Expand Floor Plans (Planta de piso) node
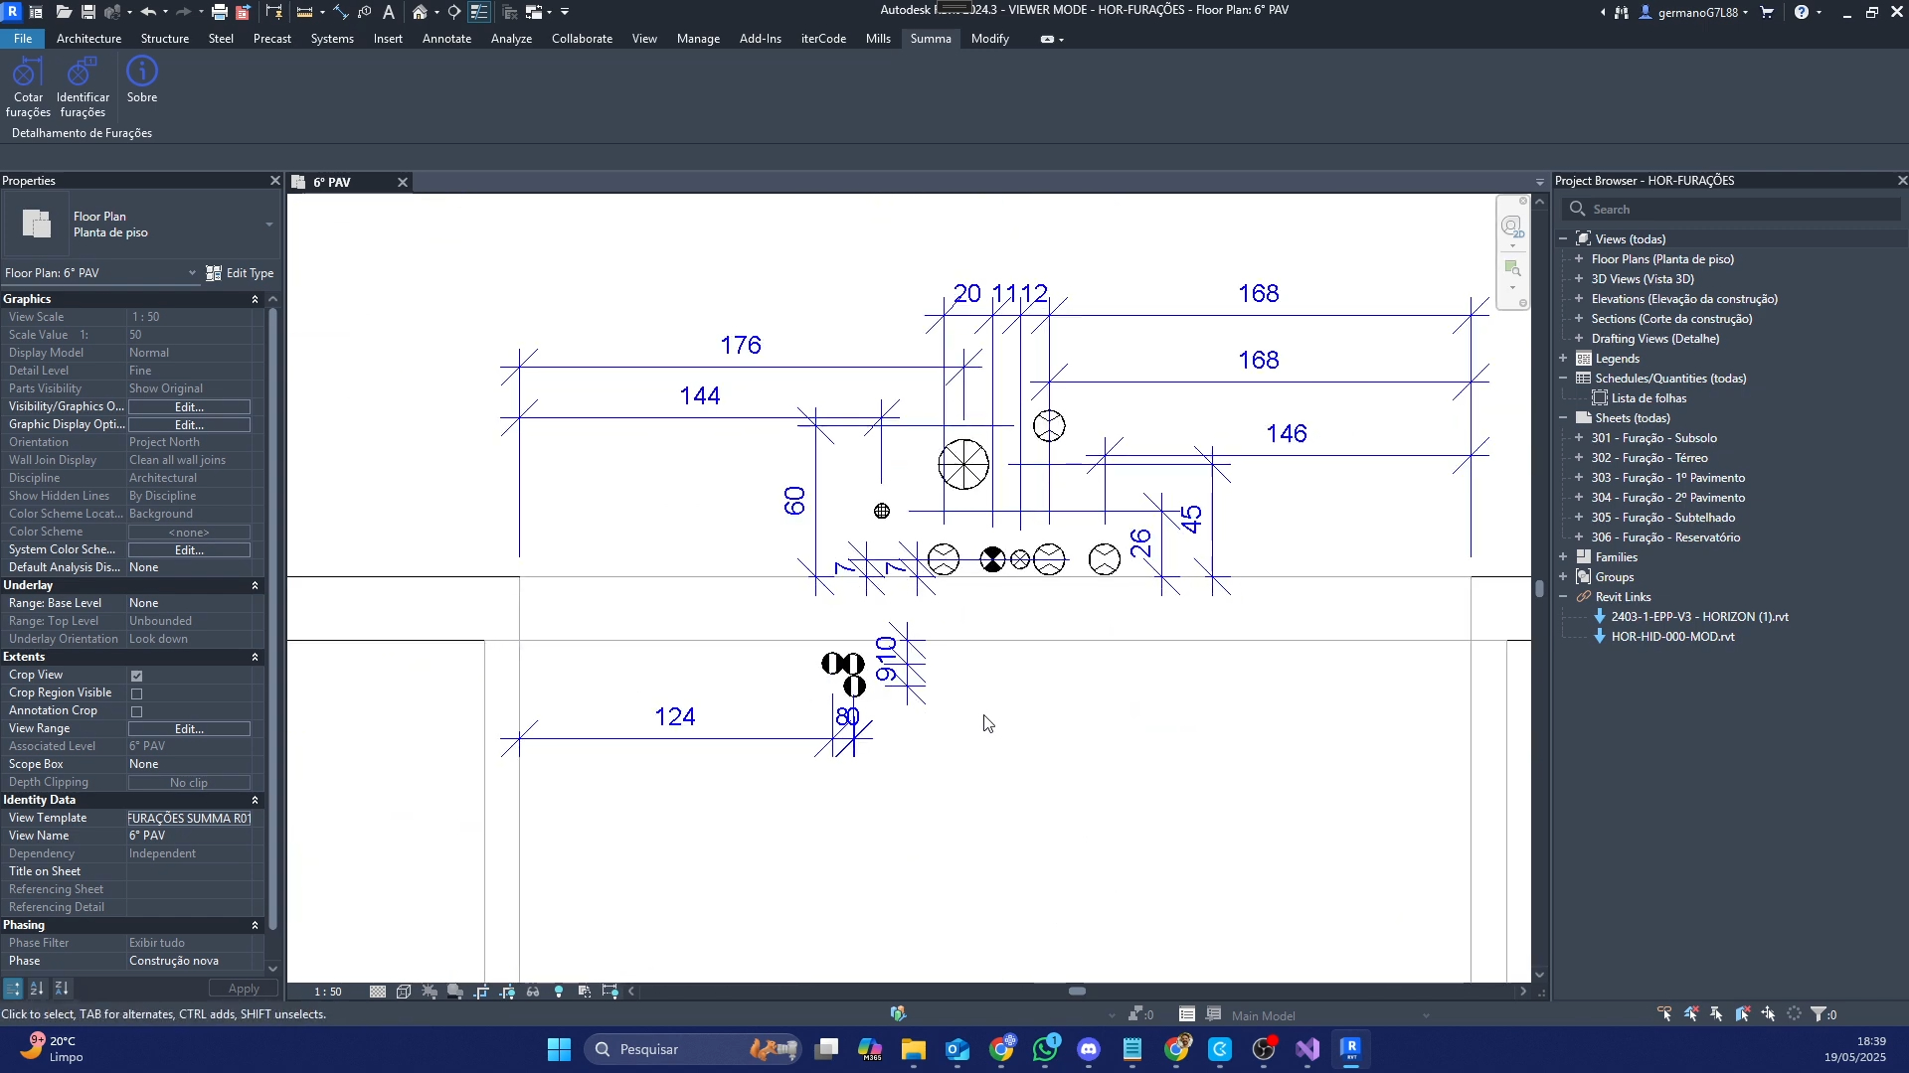Screen dimensions: 1909x1073 [1579, 259]
